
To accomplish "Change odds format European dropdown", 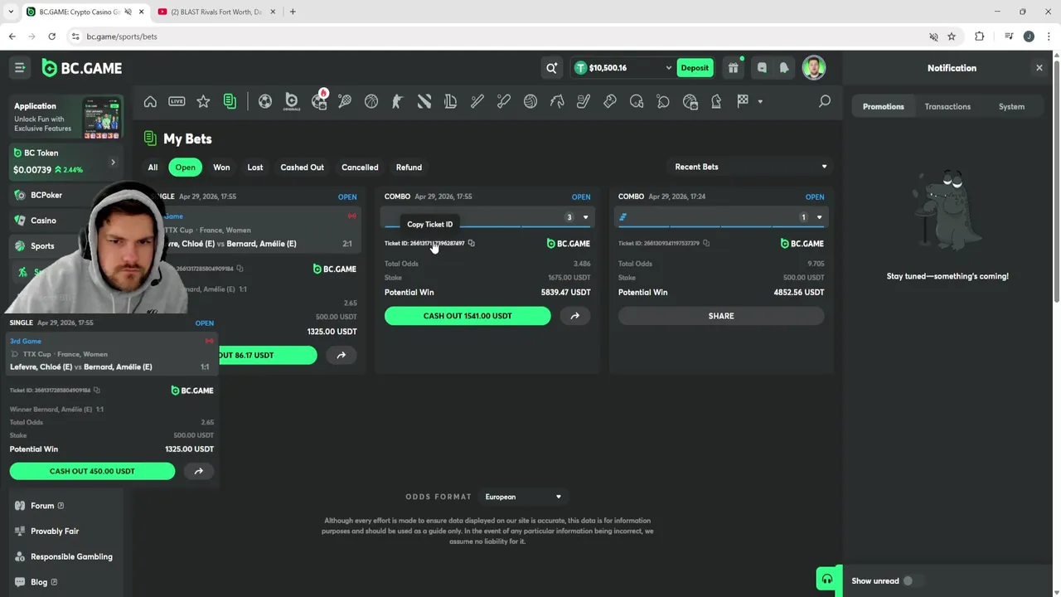I will tap(523, 497).
